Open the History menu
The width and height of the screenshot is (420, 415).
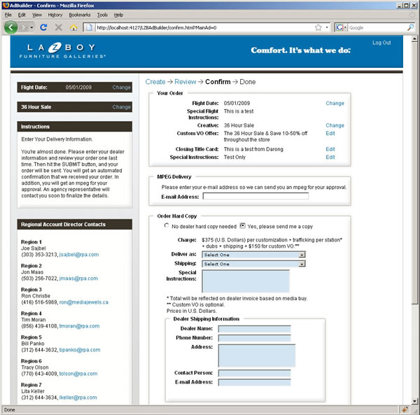point(55,14)
